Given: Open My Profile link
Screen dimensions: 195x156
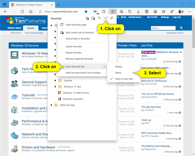Looking at the screenshot, I should point(152,17).
